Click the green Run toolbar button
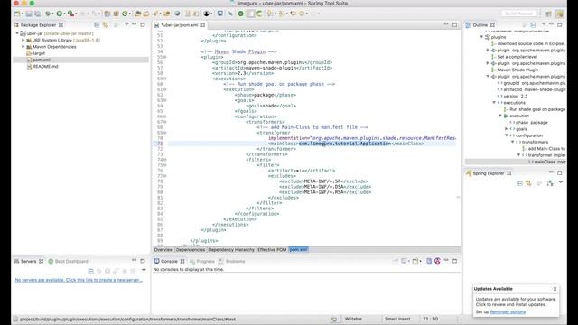 pos(59,14)
